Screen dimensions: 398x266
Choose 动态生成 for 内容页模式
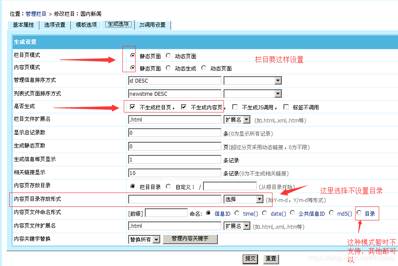tap(168, 67)
